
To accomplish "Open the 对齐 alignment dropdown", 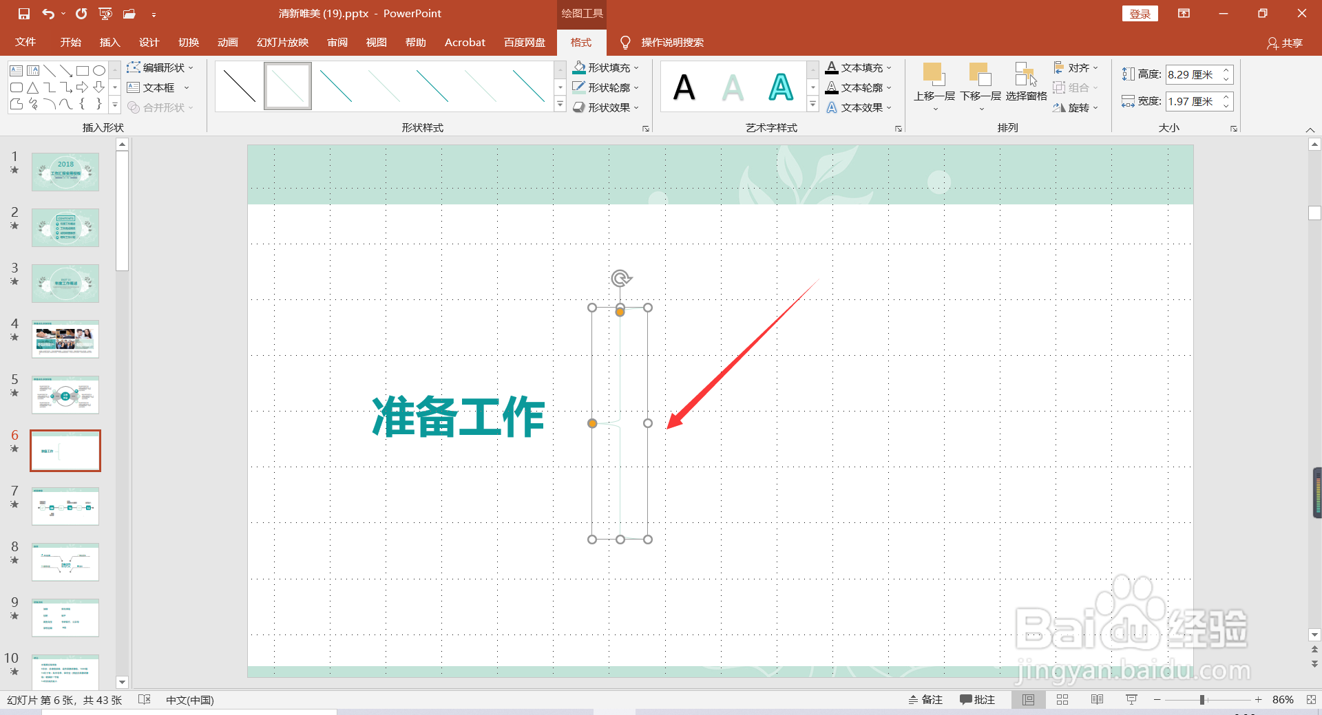I will [1076, 67].
